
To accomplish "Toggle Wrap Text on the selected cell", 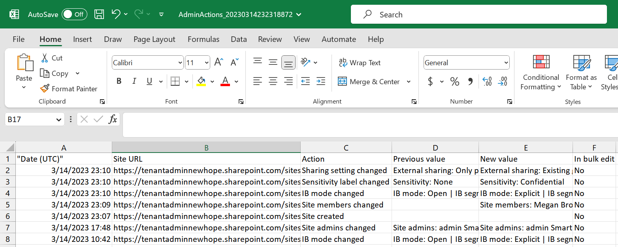I will 360,62.
